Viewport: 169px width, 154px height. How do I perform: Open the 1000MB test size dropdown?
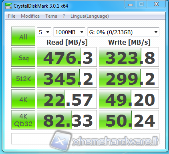69,32
